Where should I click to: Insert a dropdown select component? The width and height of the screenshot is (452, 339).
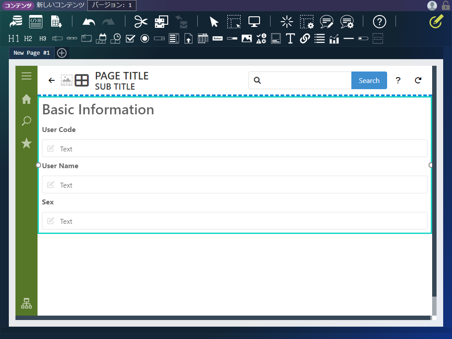(159, 38)
